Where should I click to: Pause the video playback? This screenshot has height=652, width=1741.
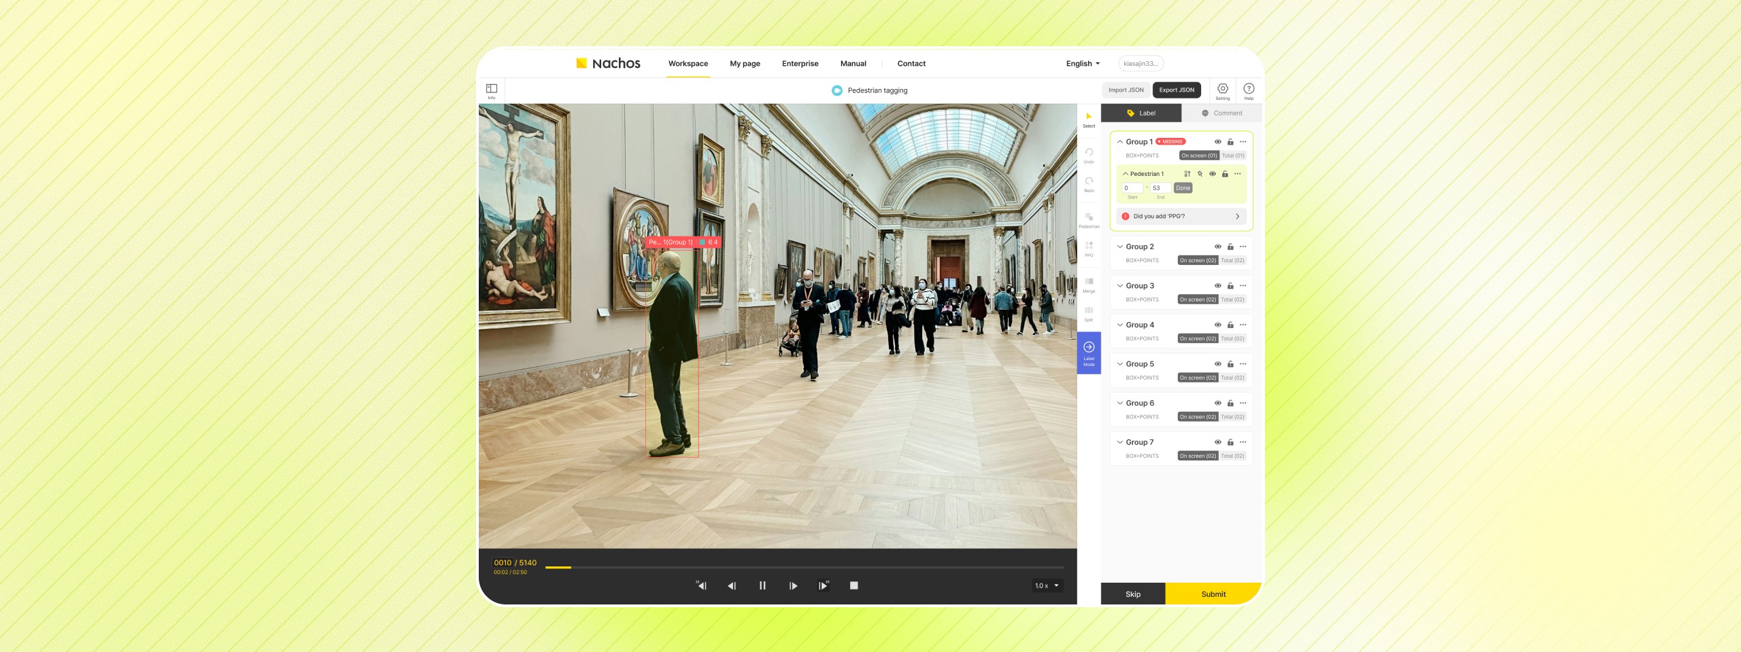(x=762, y=585)
